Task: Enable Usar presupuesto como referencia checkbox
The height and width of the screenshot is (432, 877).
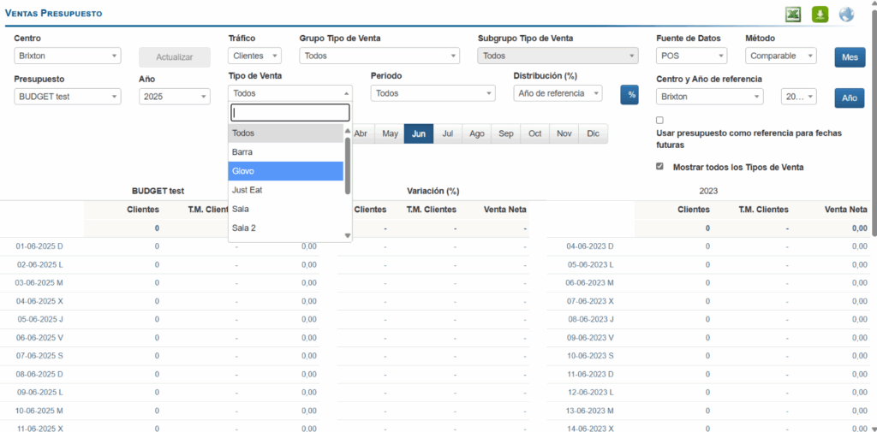Action: pyautogui.click(x=659, y=121)
